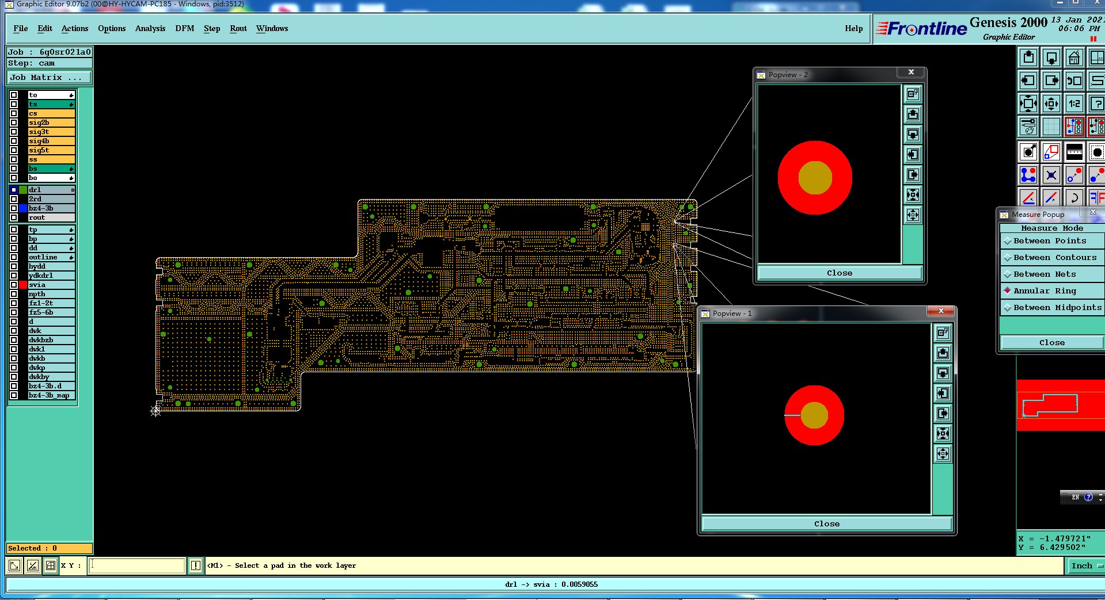Image resolution: width=1105 pixels, height=600 pixels.
Task: Toggle checkbox for layer npth
Action: coord(14,294)
